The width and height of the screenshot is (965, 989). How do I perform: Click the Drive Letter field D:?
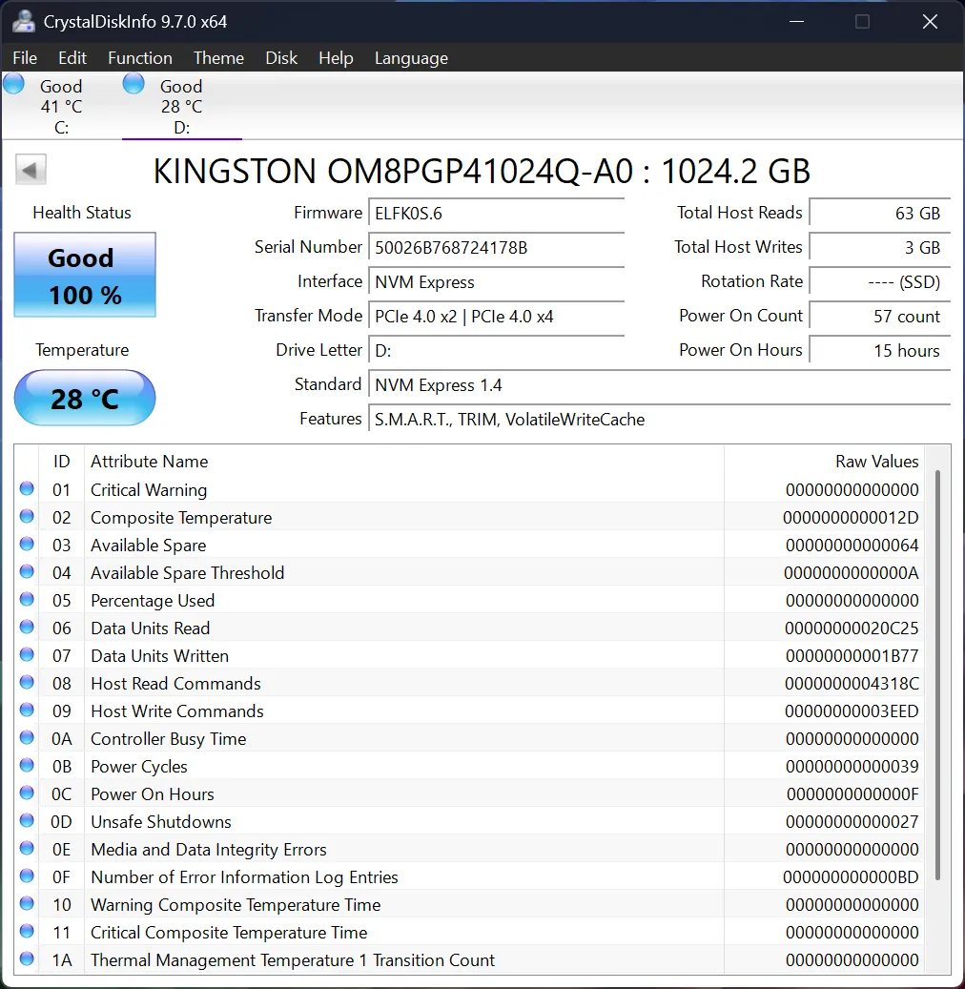(x=496, y=351)
